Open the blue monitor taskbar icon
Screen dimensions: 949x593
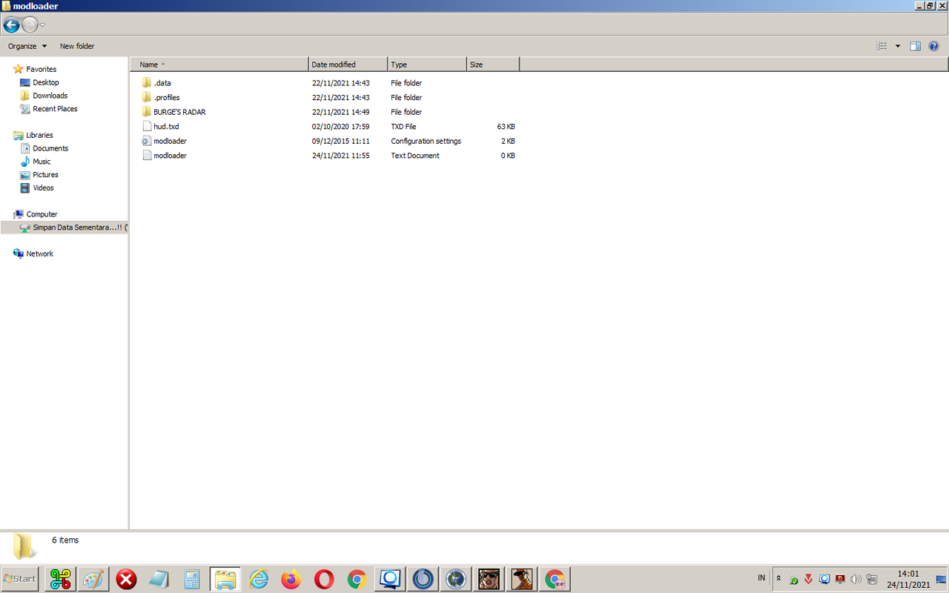coord(390,579)
